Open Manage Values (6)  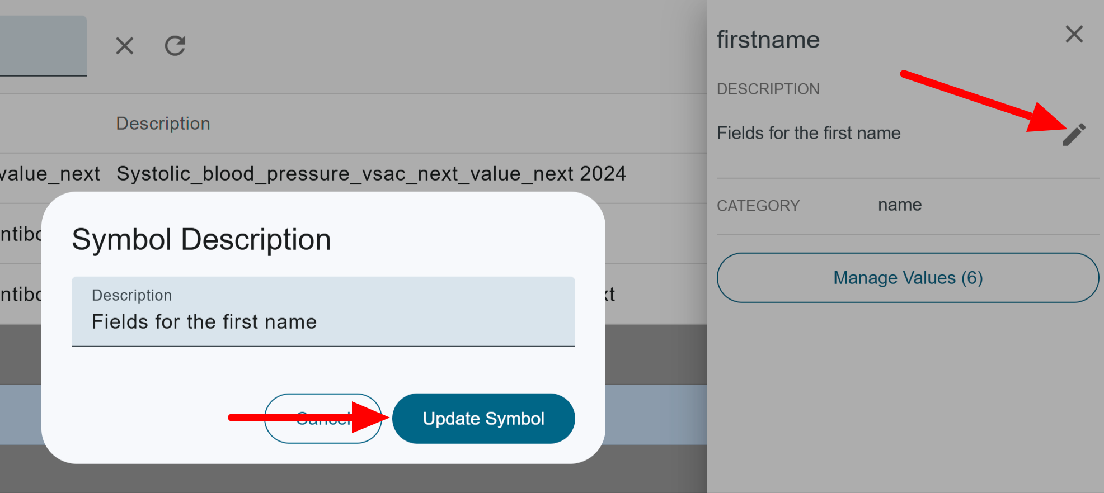click(908, 278)
